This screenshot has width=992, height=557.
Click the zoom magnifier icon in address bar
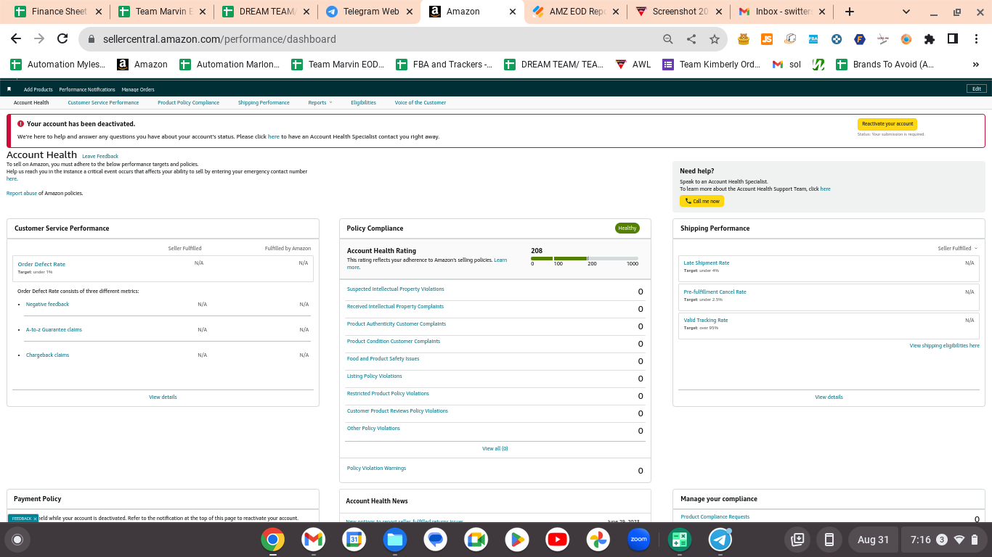coord(668,39)
